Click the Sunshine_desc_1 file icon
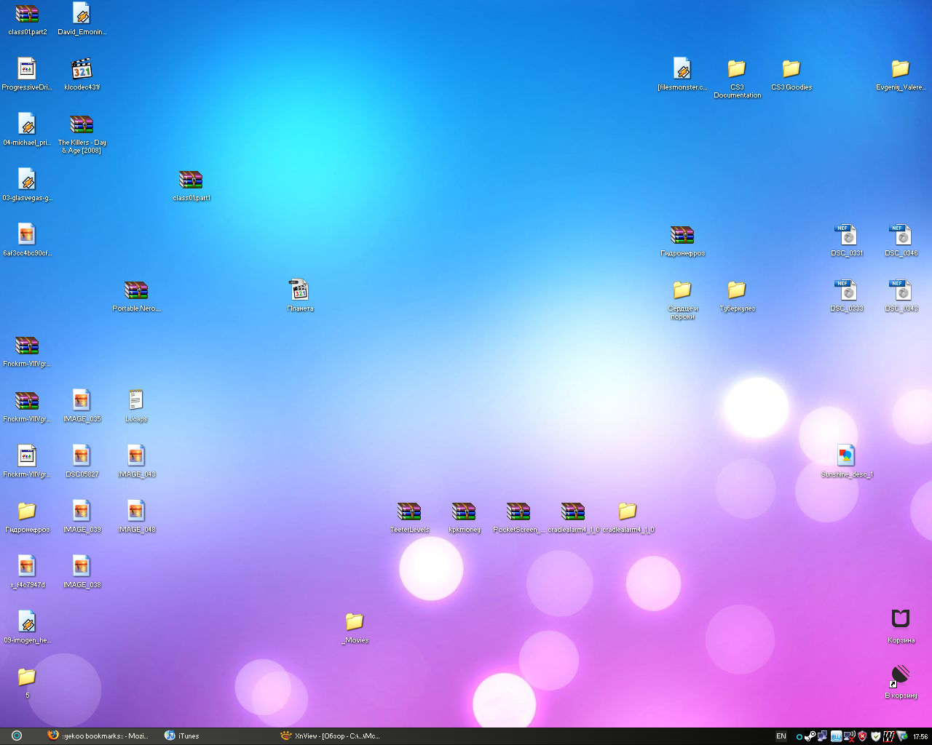 click(846, 456)
